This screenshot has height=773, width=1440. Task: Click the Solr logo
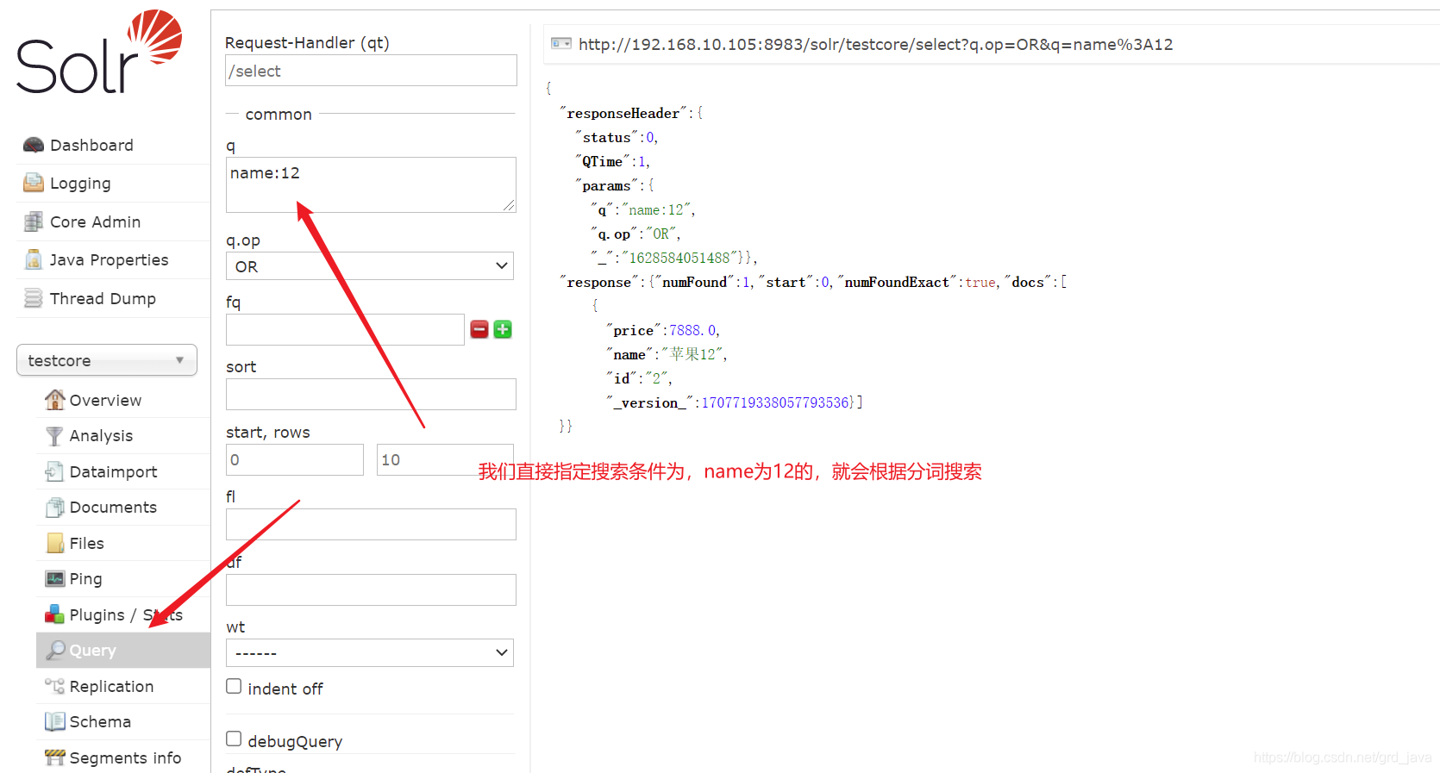(99, 52)
